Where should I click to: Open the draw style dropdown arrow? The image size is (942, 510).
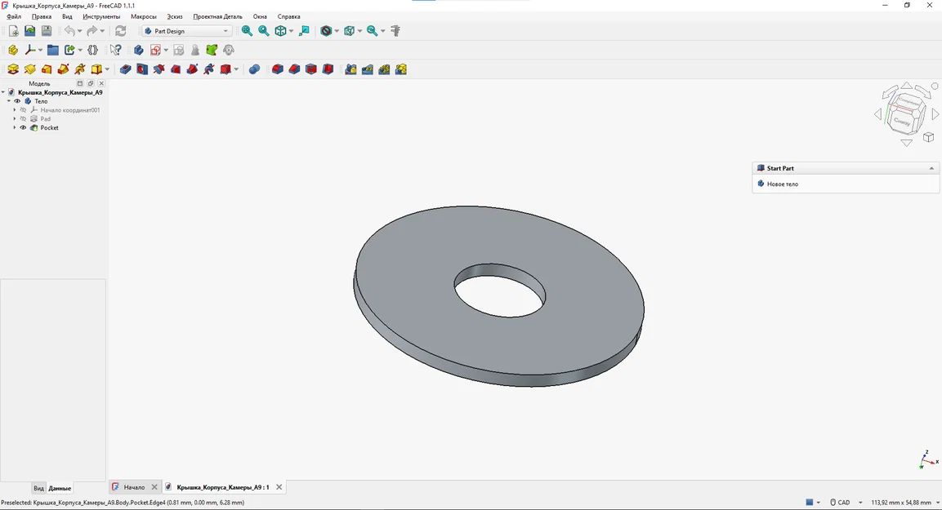pyautogui.click(x=337, y=31)
